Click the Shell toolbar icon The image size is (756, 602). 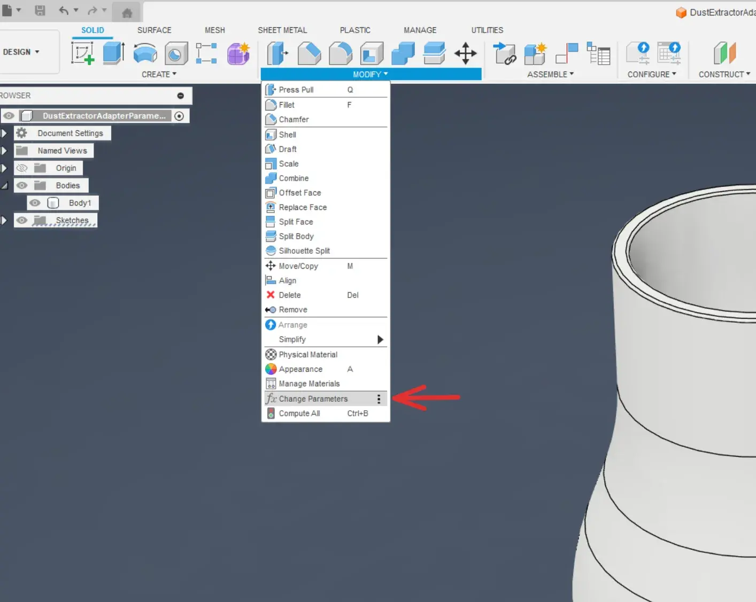(372, 53)
